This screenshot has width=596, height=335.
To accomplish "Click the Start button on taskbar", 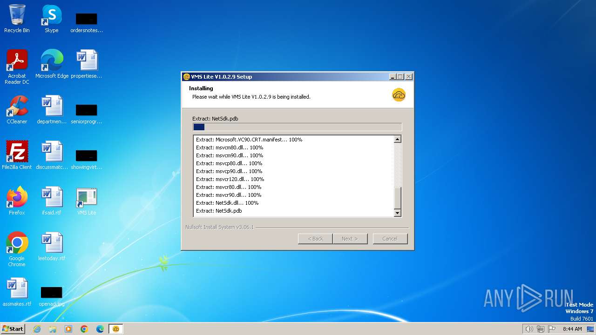I will [13, 328].
